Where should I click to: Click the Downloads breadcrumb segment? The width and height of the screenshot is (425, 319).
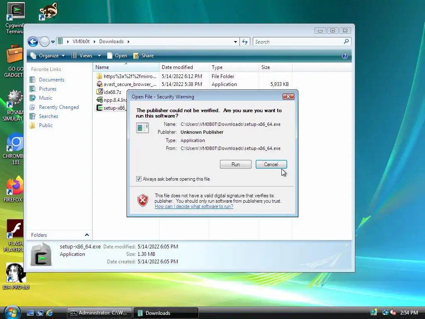coord(111,42)
